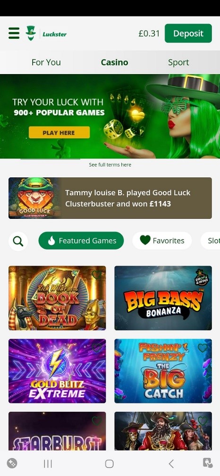The image size is (220, 476).
Task: Favorite the pirate game with heart icon
Action: coord(203,421)
